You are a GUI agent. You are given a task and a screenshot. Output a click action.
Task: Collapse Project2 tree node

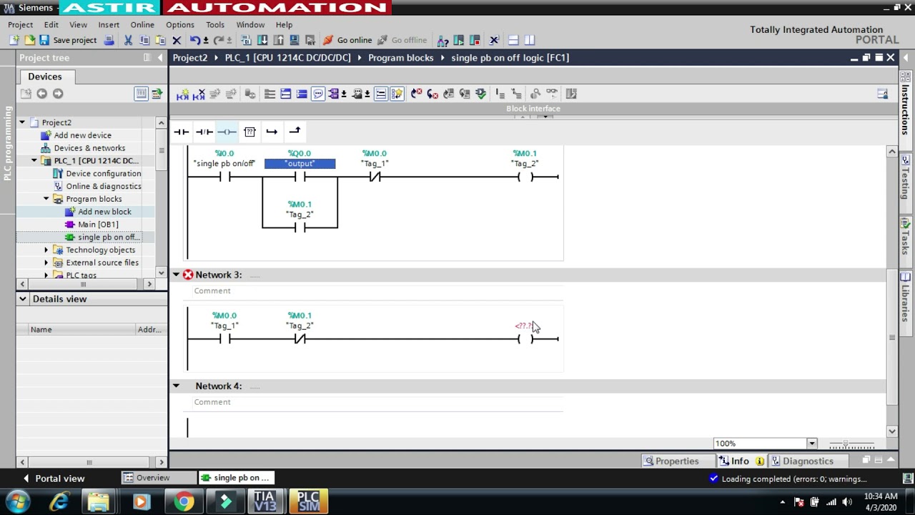coord(22,122)
